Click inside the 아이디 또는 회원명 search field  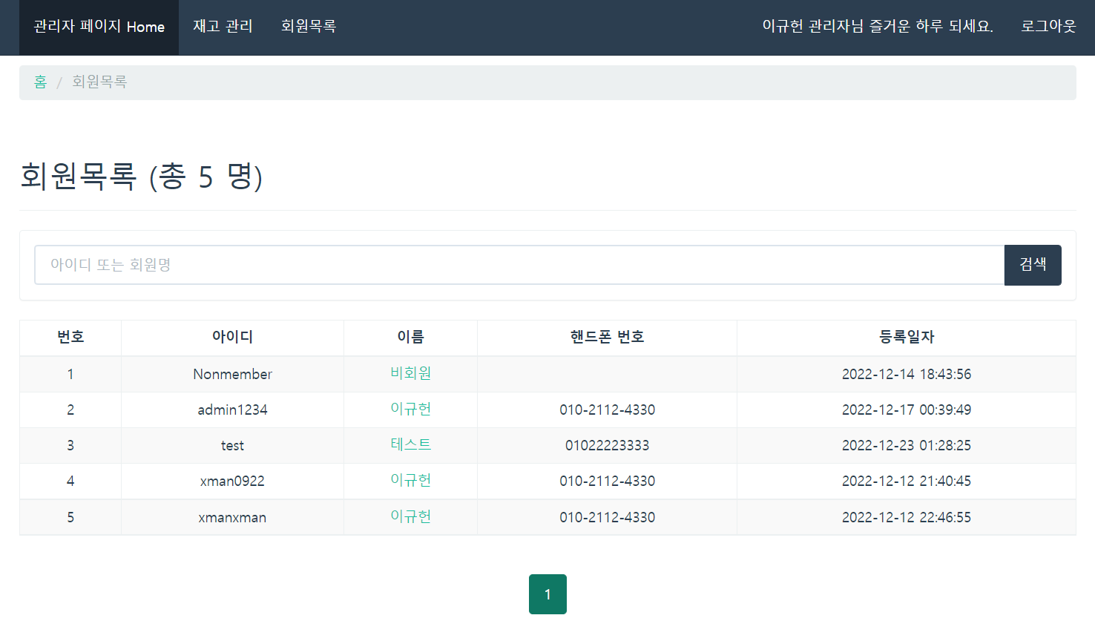tap(519, 265)
